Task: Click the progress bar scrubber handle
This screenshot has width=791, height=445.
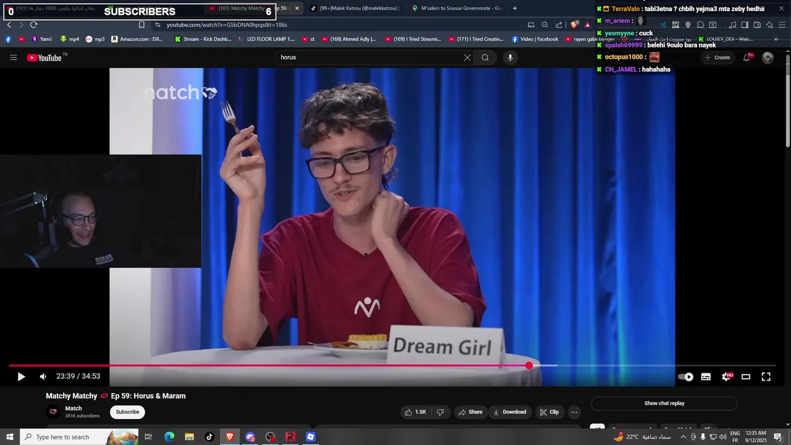Action: pyautogui.click(x=529, y=366)
